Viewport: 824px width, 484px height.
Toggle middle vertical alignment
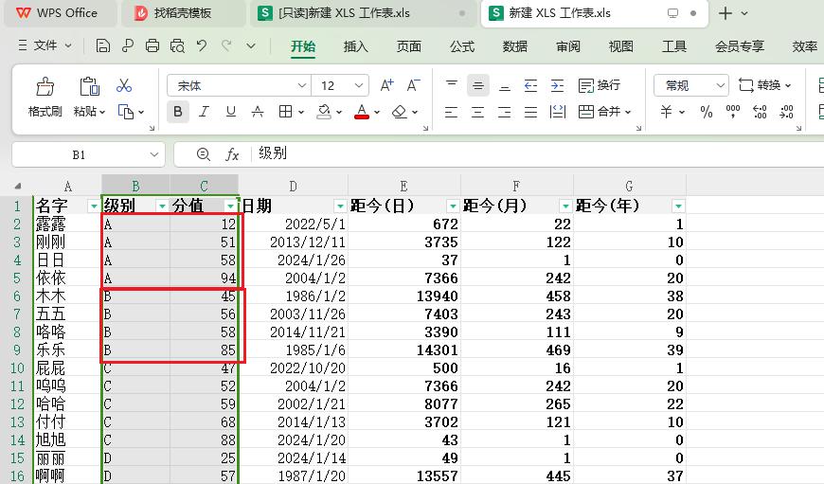[x=477, y=85]
